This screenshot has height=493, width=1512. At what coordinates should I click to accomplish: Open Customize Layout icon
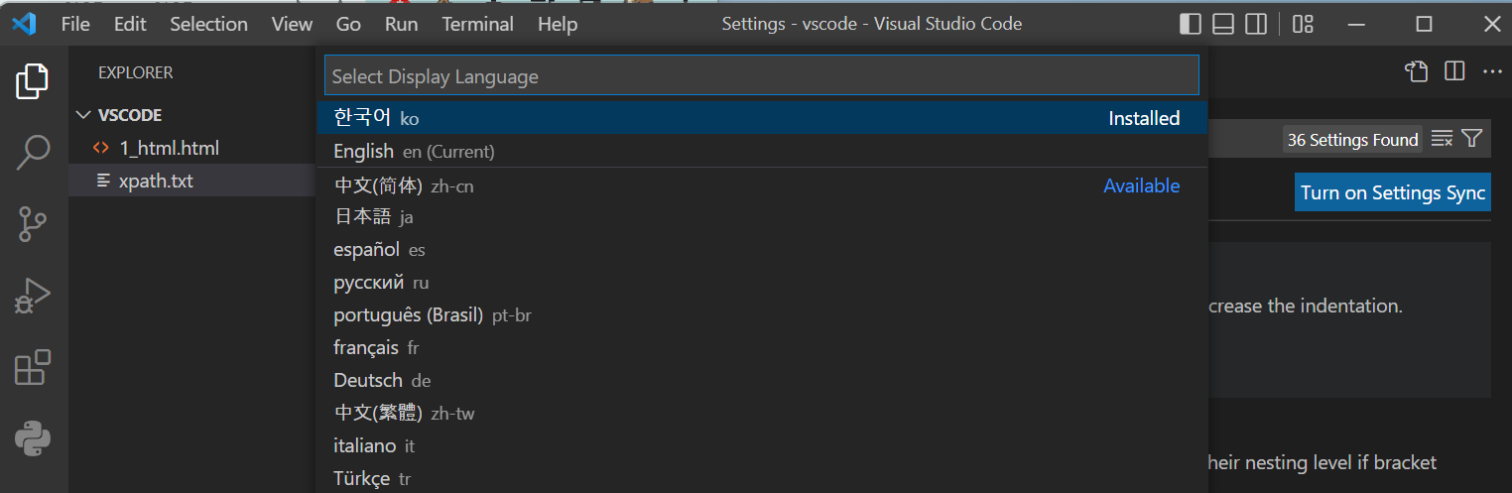tap(1304, 24)
